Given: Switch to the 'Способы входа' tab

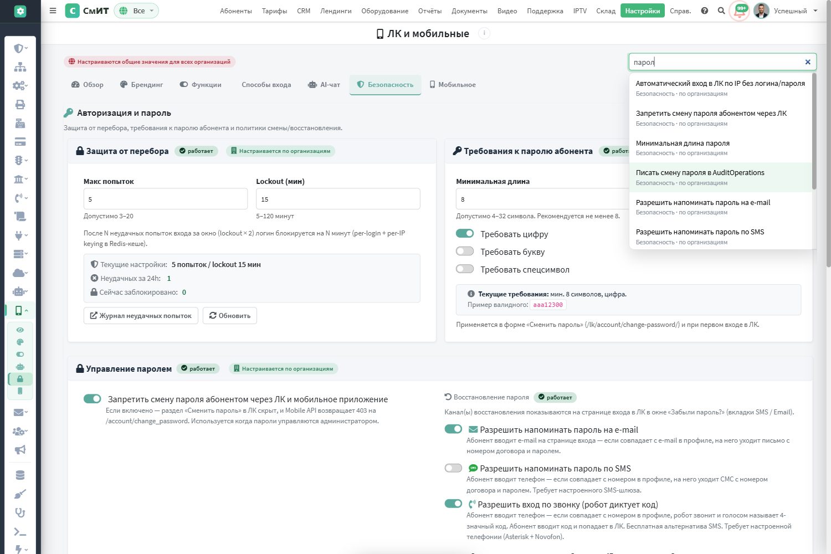Looking at the screenshot, I should pyautogui.click(x=266, y=85).
